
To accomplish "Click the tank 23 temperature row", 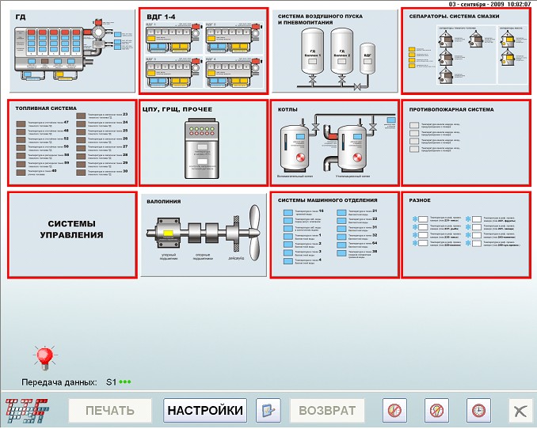I will point(102,116).
